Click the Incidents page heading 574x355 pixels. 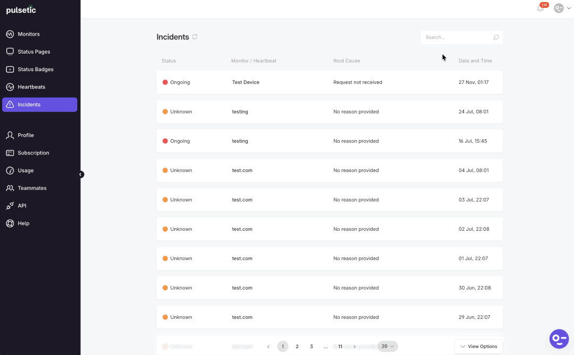(x=173, y=37)
